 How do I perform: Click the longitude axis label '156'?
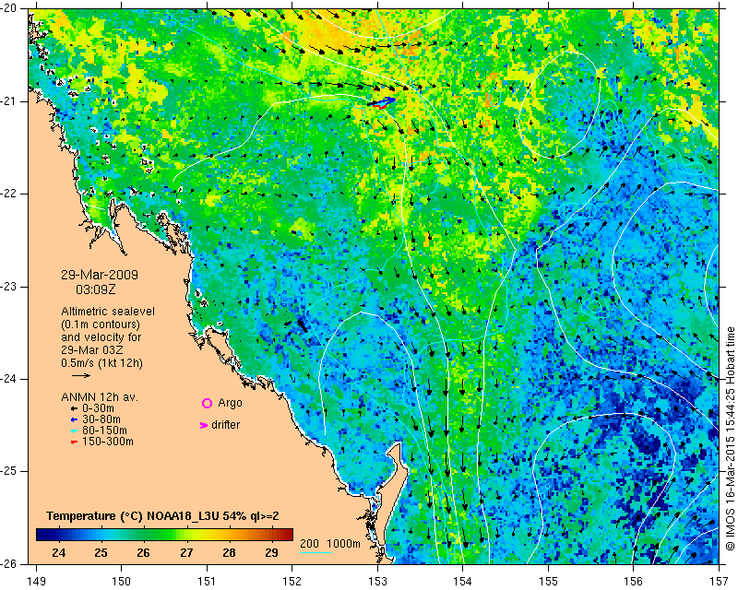[634, 582]
